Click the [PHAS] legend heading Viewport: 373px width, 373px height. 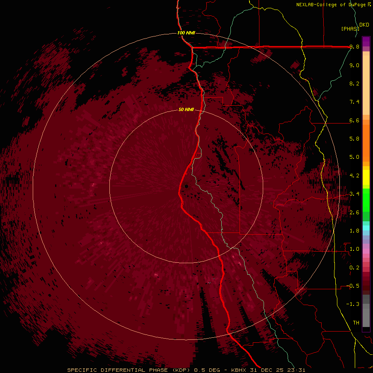(x=350, y=29)
